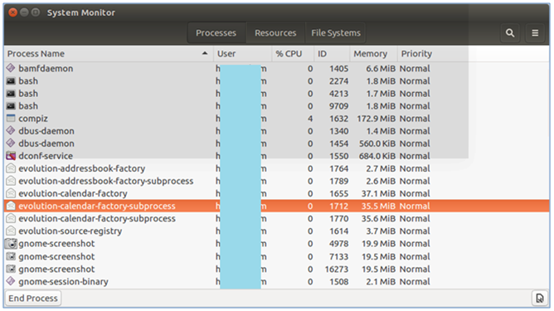Image resolution: width=554 pixels, height=311 pixels.
Task: Switch to the Resources tab
Action: pos(275,33)
